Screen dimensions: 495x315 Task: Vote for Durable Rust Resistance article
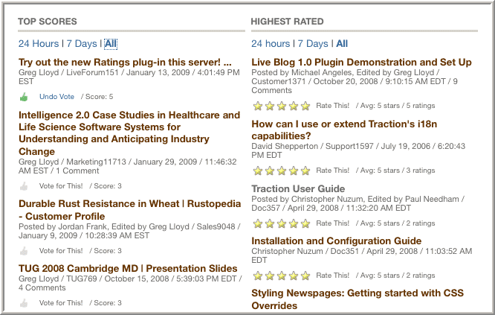(61, 251)
